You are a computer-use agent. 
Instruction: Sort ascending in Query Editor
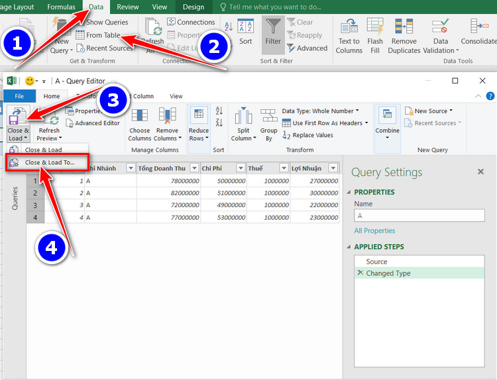tap(219, 111)
